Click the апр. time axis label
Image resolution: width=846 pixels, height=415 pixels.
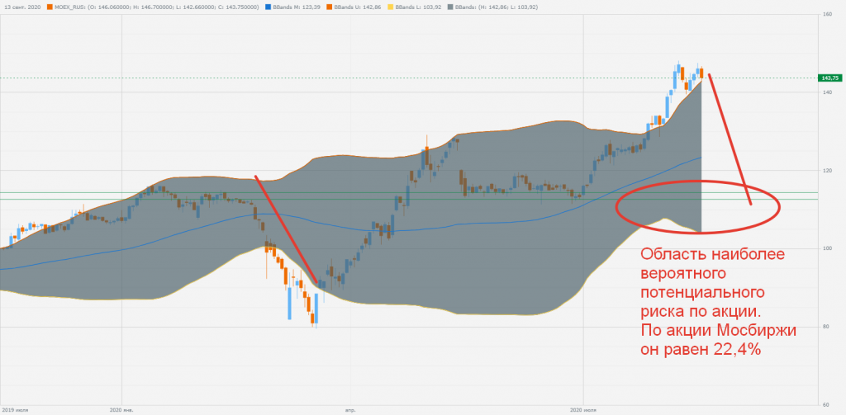click(x=350, y=408)
